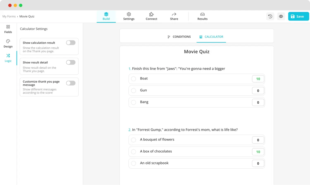Click the Share arrow icon
This screenshot has height=185, width=310.
point(174,14)
